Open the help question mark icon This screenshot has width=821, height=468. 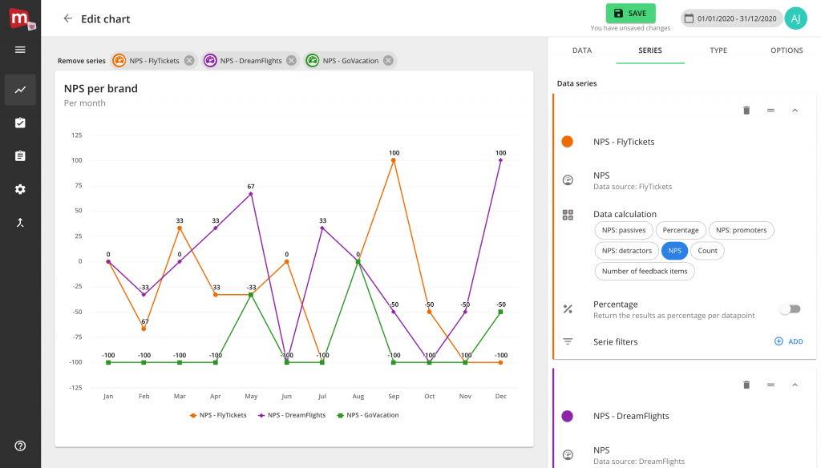20,446
